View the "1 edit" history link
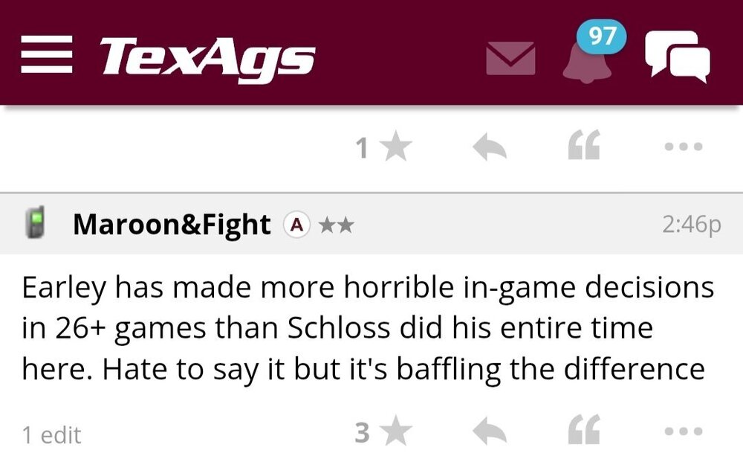This screenshot has width=743, height=456. (x=52, y=434)
